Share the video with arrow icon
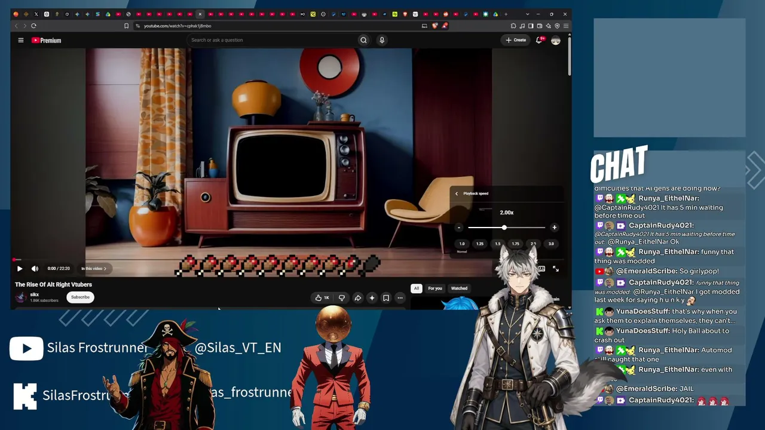This screenshot has height=430, width=765. [x=357, y=297]
